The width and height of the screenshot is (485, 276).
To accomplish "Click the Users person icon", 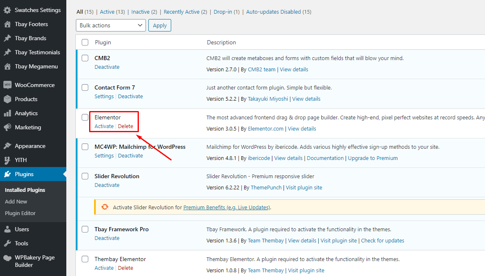I will (7, 229).
